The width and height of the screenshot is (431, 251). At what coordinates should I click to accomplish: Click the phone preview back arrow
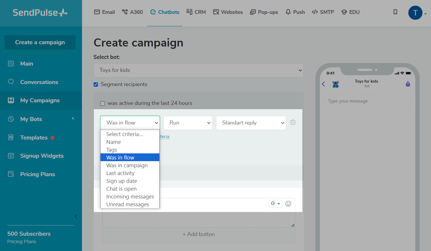click(x=324, y=84)
